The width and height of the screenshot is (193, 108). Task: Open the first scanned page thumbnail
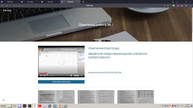click(x=56, y=97)
